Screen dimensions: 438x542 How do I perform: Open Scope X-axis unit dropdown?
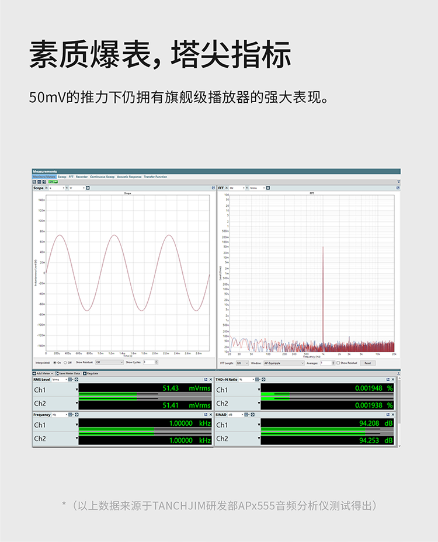[57, 188]
